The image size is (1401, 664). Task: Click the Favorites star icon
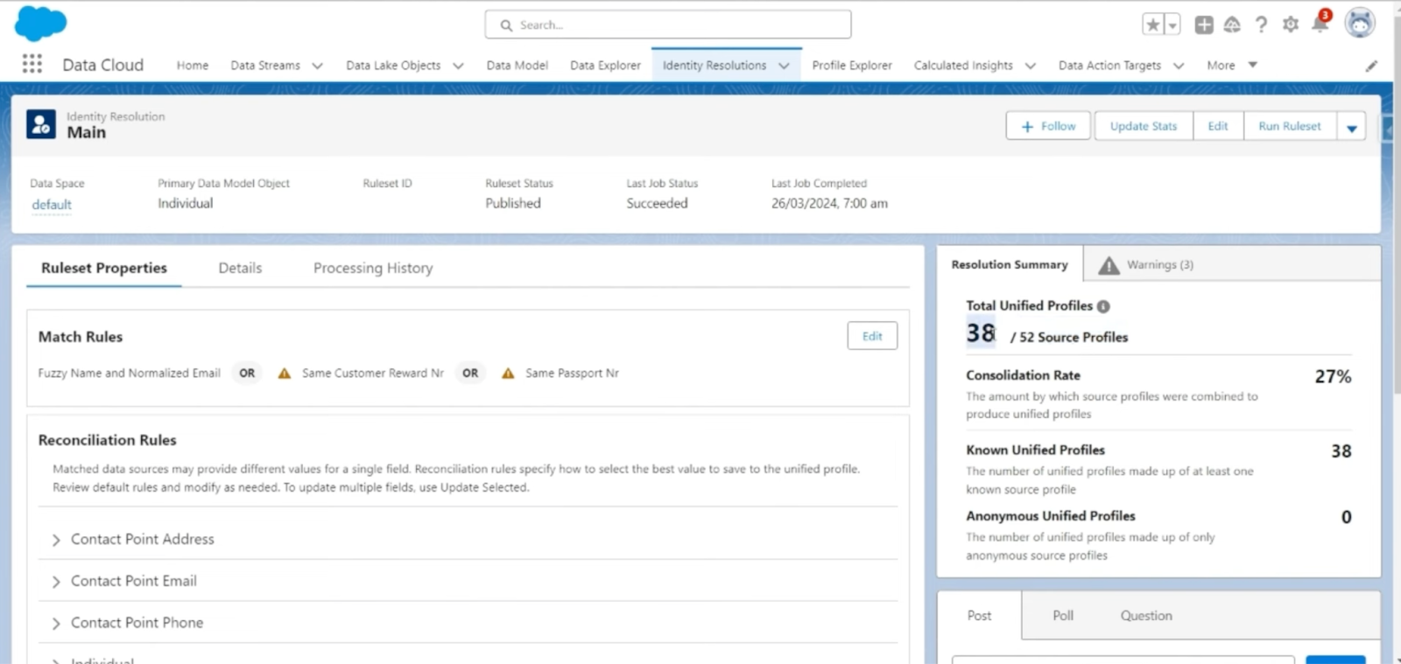[1153, 24]
